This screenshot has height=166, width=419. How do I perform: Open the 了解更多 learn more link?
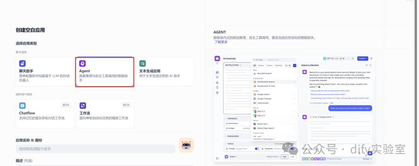point(221,42)
